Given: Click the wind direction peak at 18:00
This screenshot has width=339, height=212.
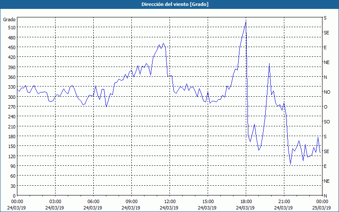Looking at the screenshot, I should coord(246,22).
